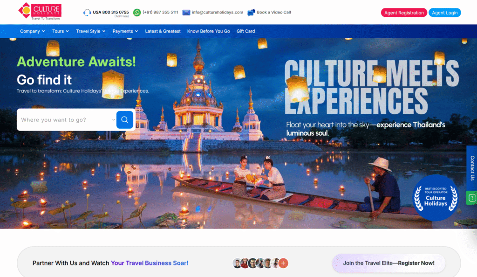Click the orange plus icon after avatars
Screen dimensions: 477x277
283,263
